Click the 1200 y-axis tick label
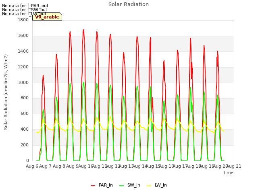The image size is (258, 193). pyautogui.click(x=23, y=67)
